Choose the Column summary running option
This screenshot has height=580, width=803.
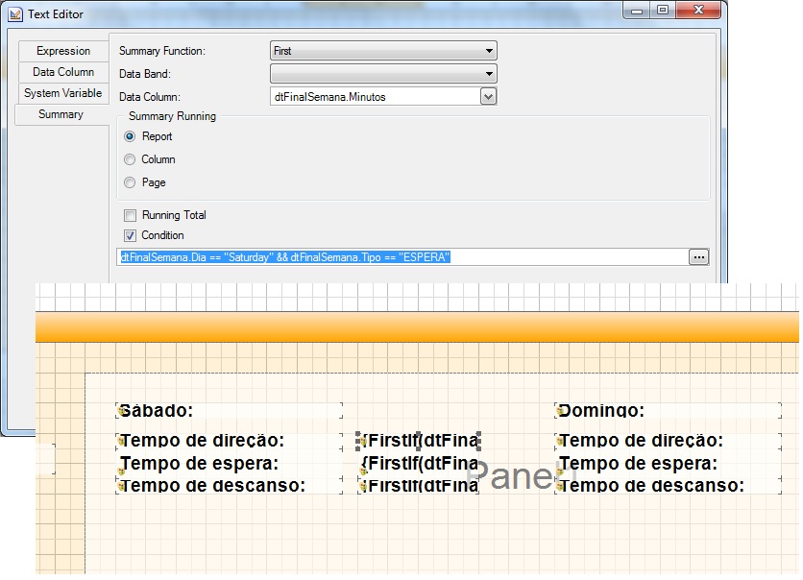[x=130, y=159]
